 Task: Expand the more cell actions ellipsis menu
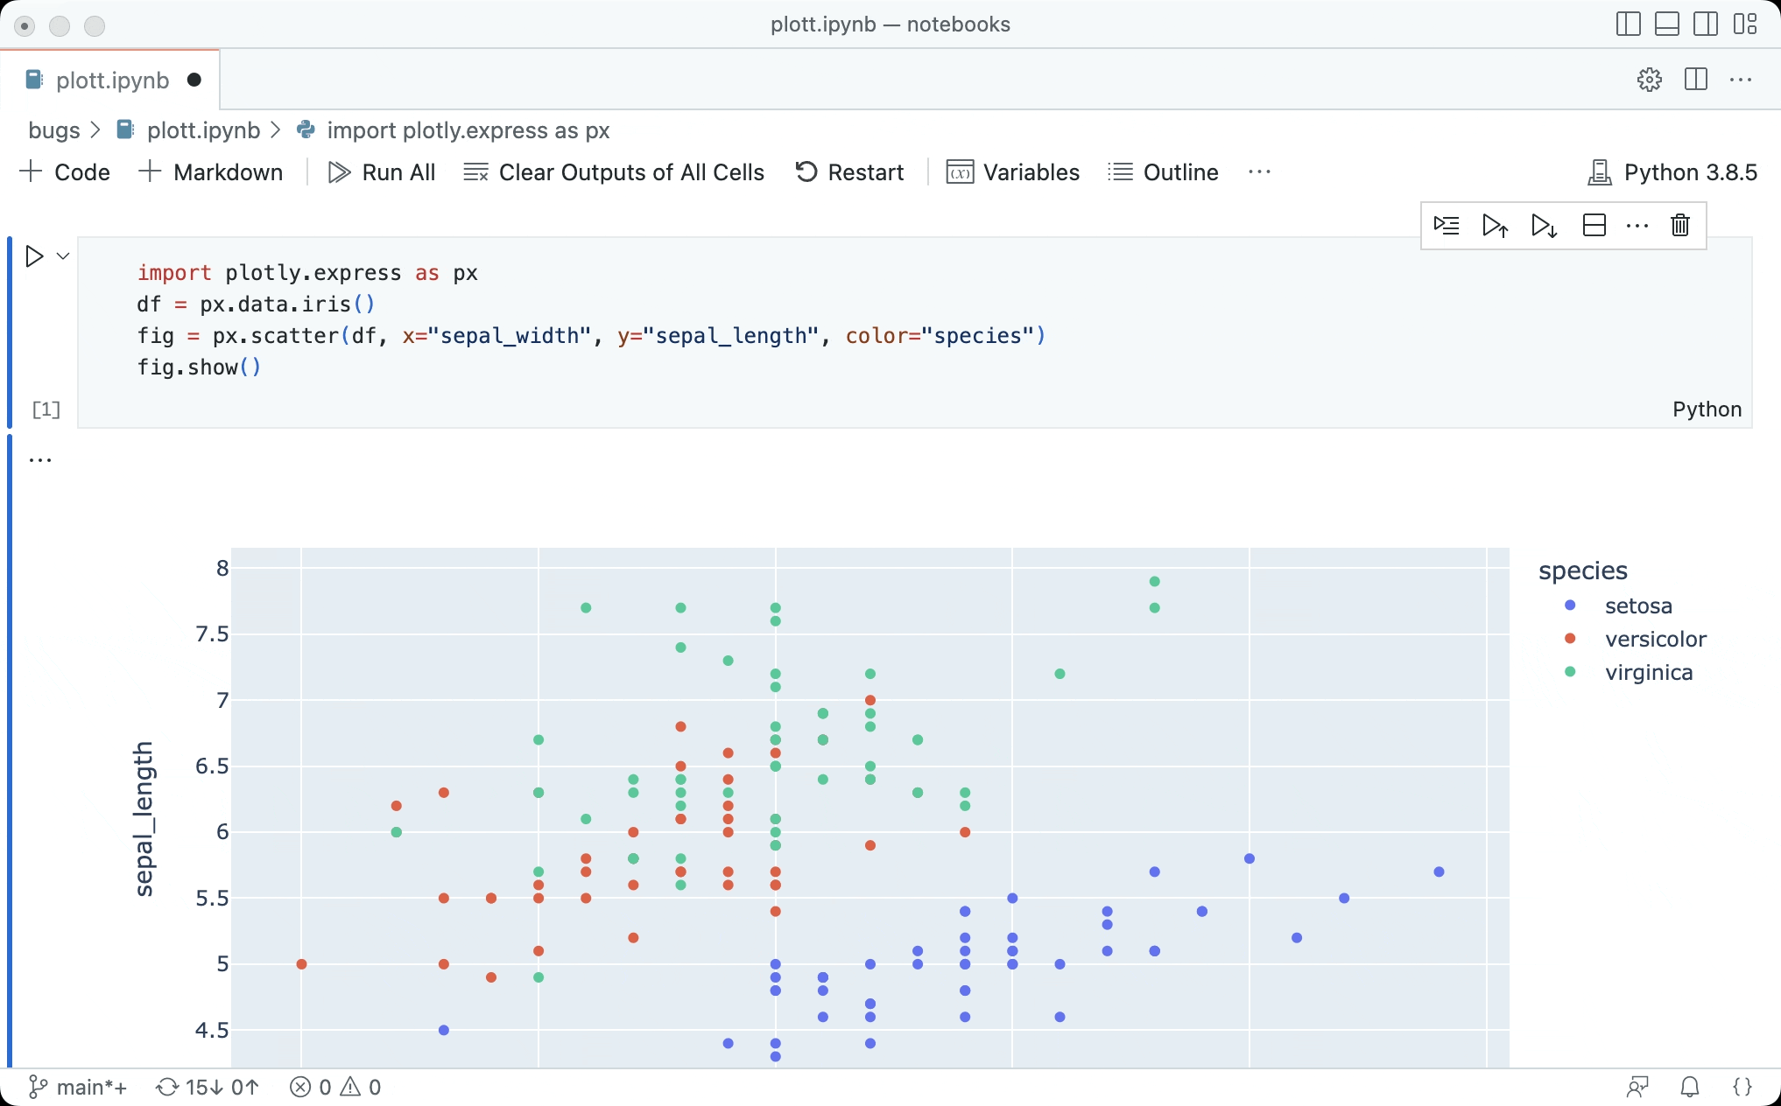(x=1636, y=226)
